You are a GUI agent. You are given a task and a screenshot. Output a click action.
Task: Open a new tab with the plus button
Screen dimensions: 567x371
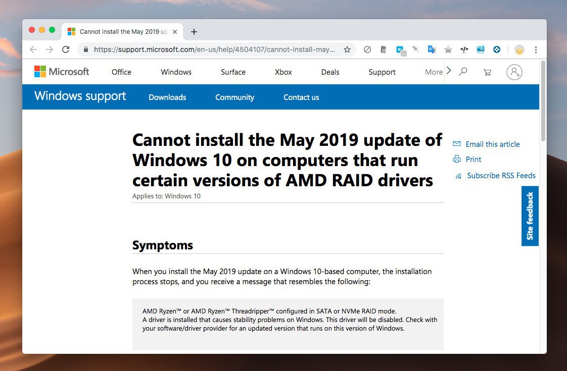(x=194, y=32)
